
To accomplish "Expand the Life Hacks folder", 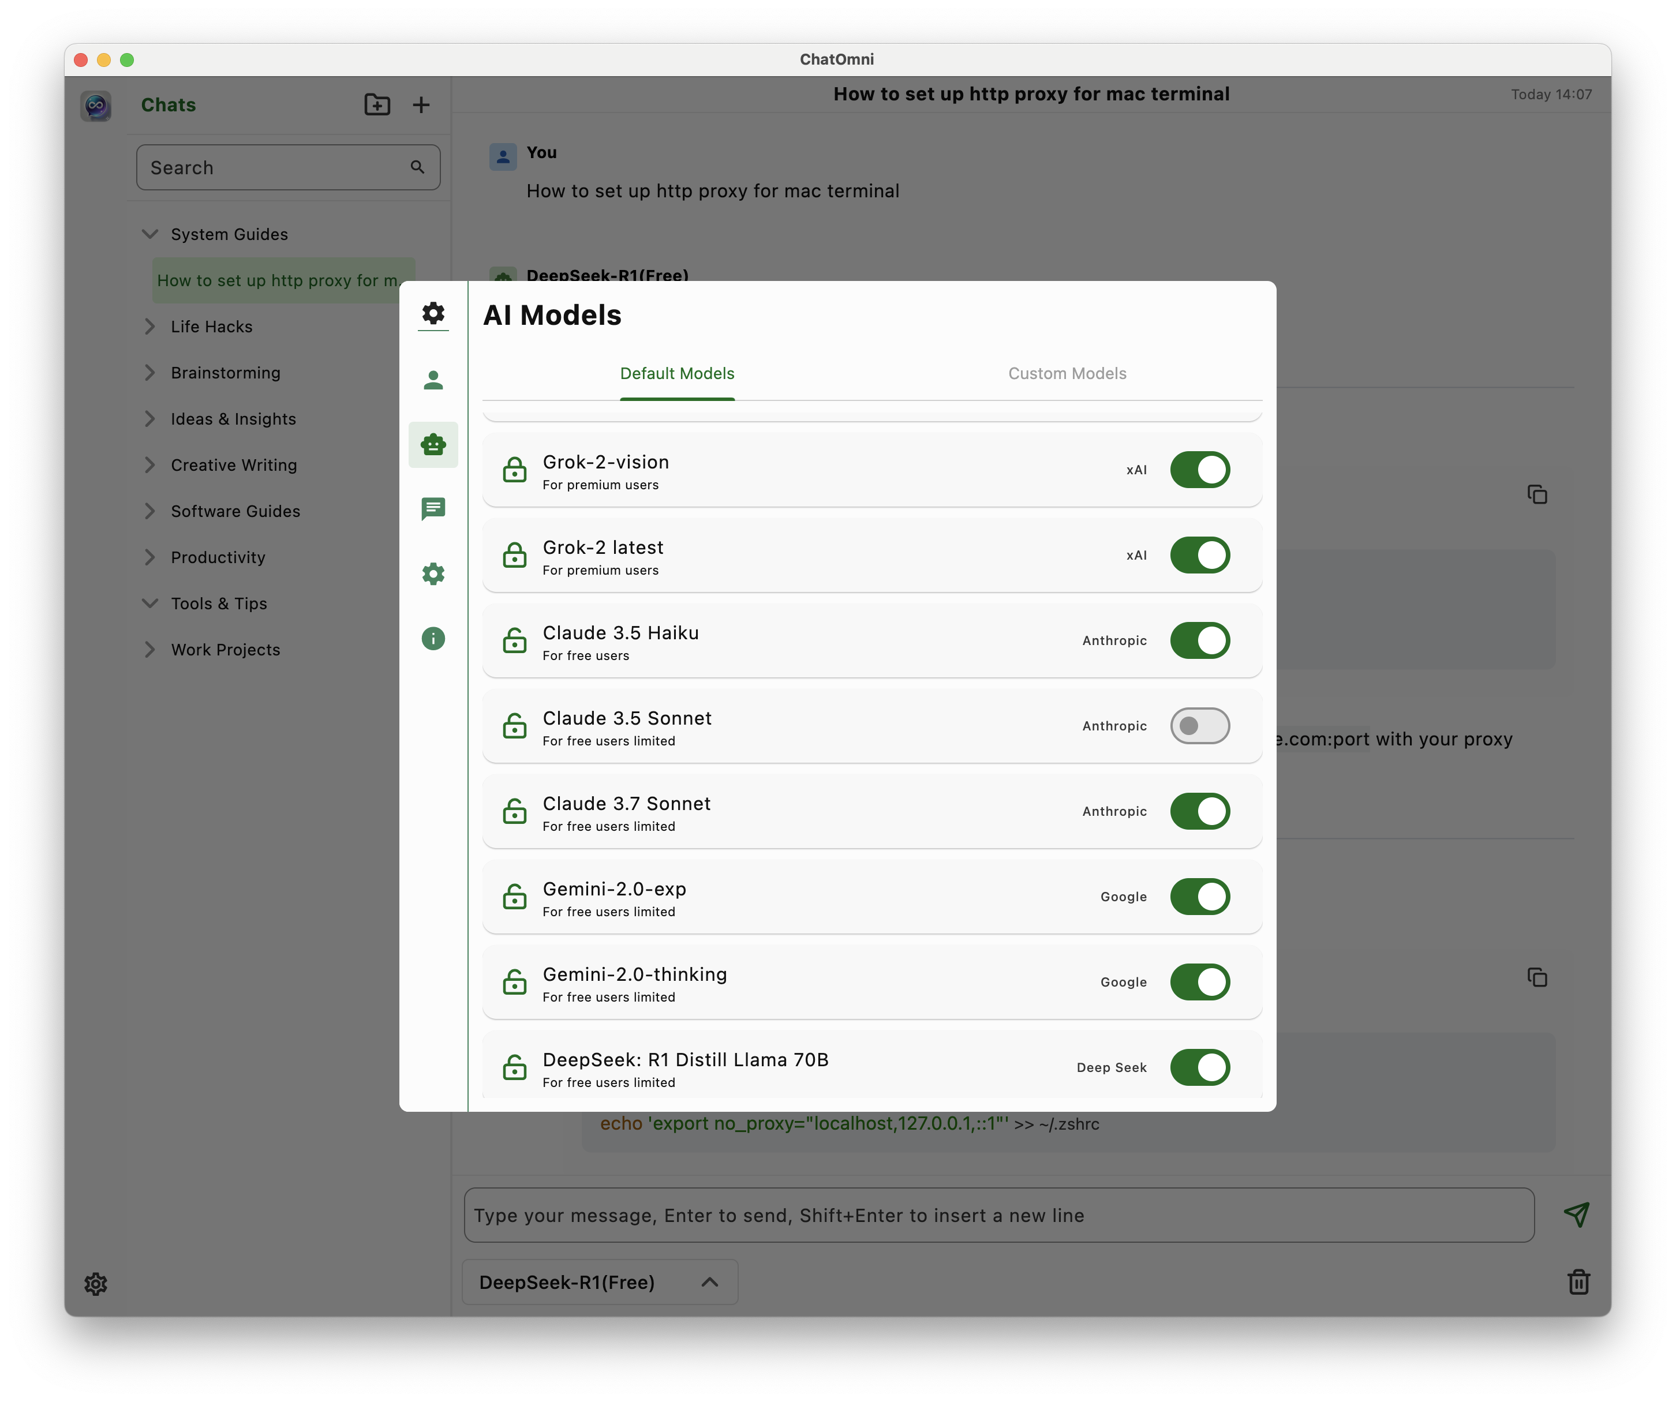I will pos(211,327).
